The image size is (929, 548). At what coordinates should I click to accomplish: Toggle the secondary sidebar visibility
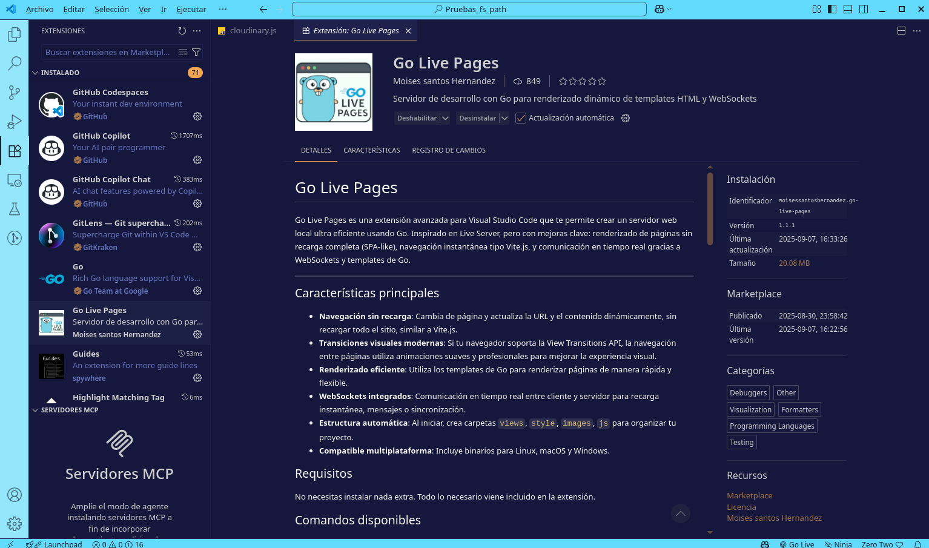[864, 9]
